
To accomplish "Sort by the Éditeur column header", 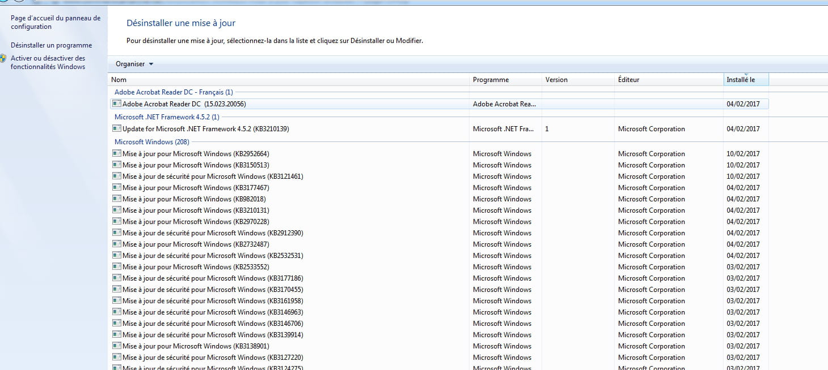I will tap(669, 80).
